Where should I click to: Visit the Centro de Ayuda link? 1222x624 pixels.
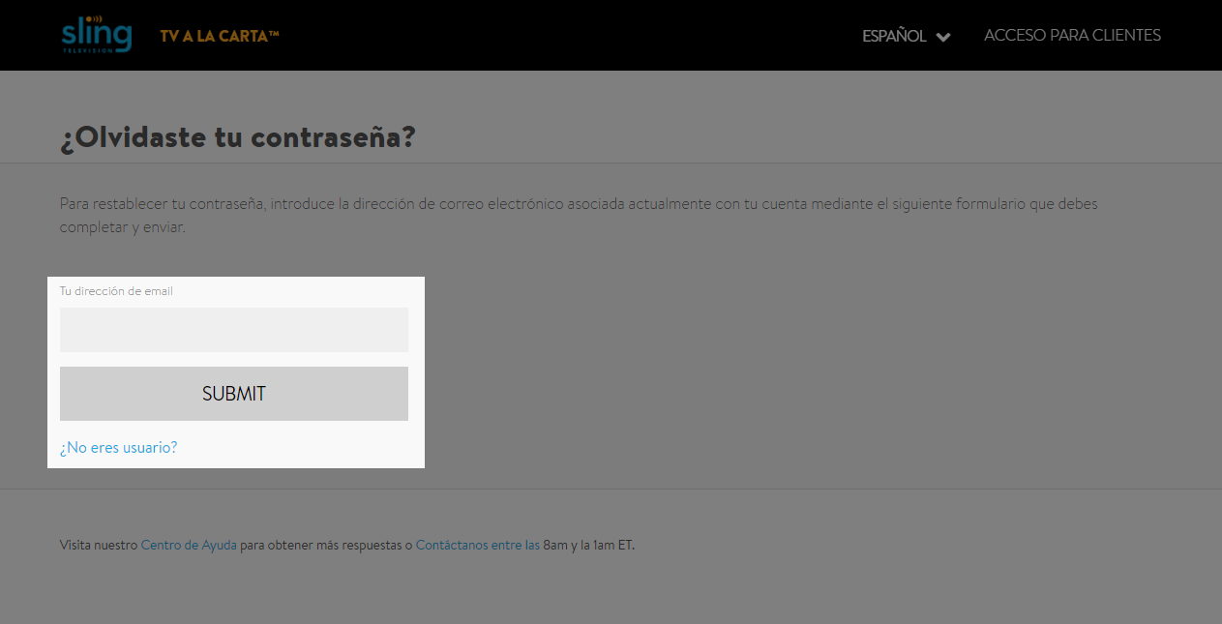pos(189,545)
